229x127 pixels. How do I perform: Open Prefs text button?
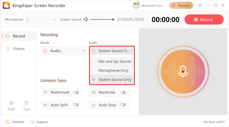tap(11, 109)
